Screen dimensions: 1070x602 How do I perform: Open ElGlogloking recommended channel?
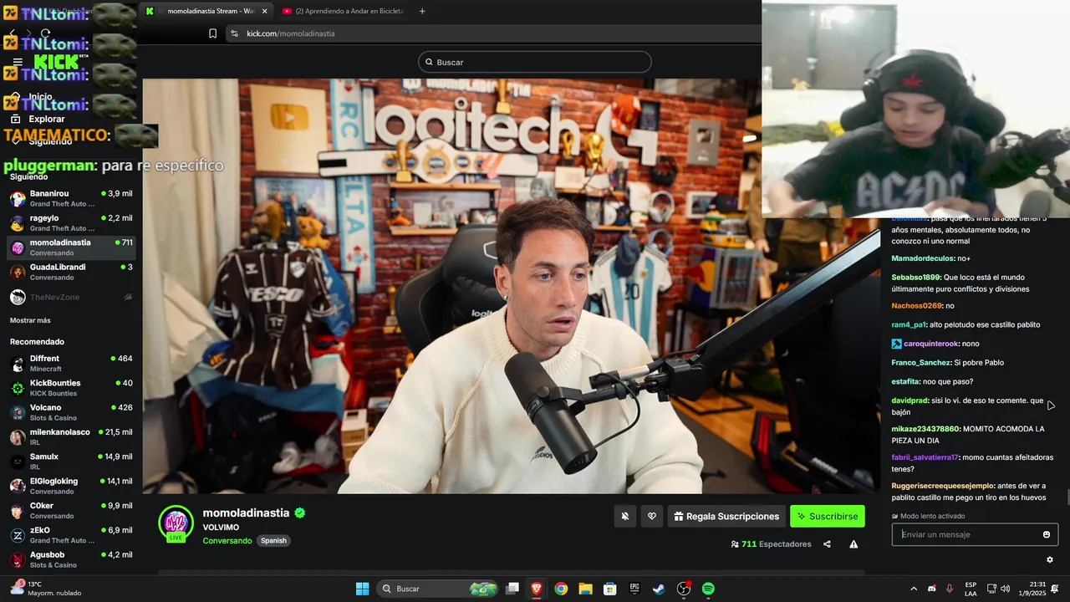71,486
